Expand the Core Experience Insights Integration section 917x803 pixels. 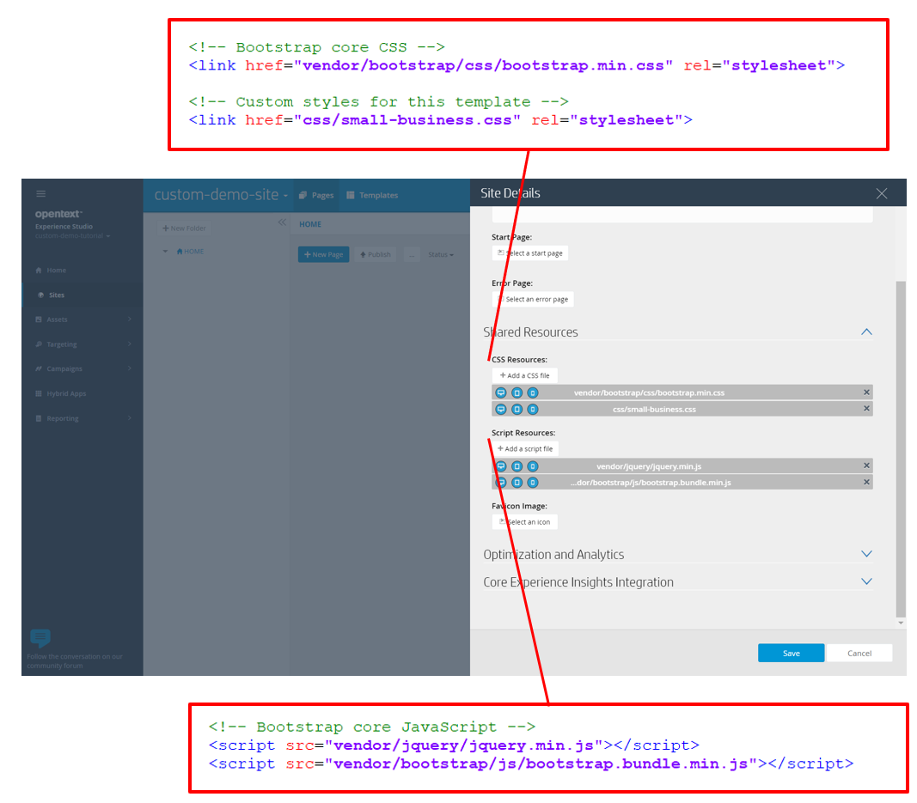coord(866,581)
